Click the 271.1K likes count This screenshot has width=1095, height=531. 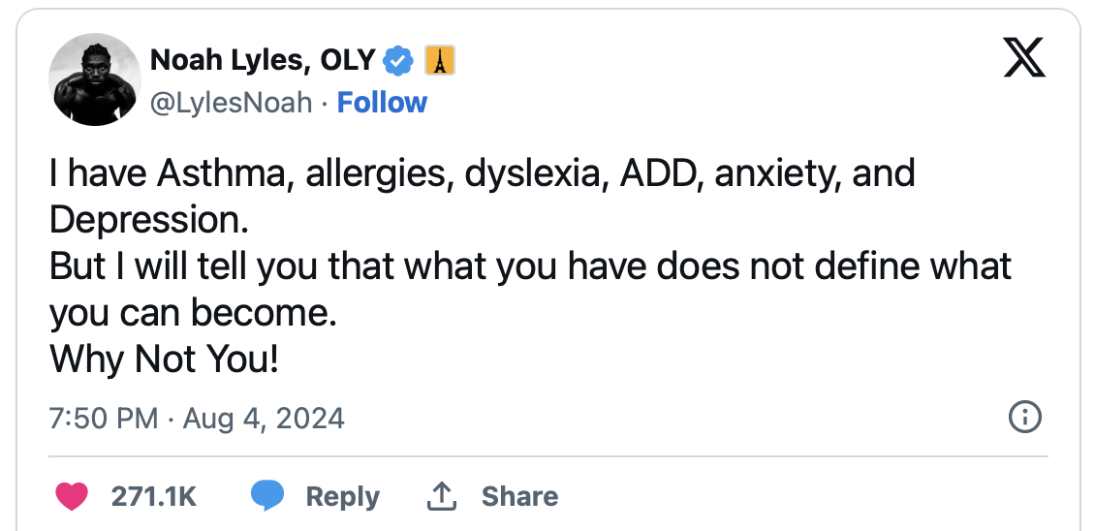coord(154,496)
